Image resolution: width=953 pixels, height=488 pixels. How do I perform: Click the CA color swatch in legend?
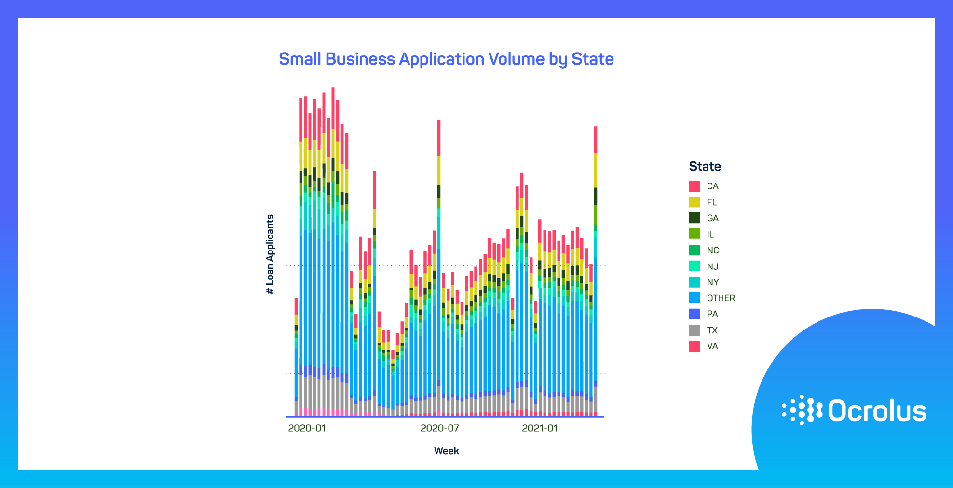[694, 186]
